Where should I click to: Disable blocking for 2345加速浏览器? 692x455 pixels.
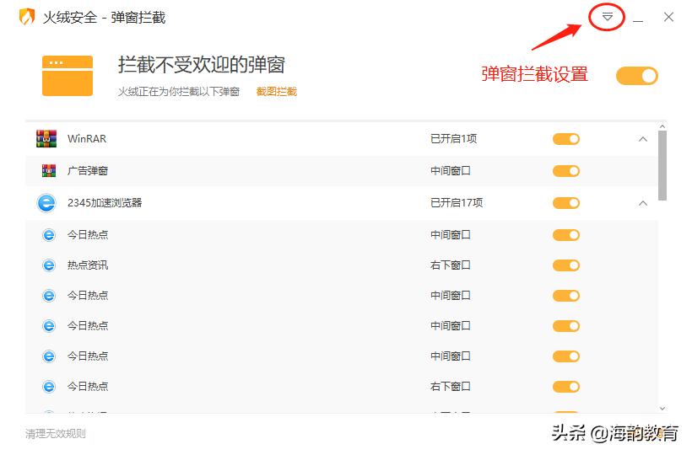565,203
